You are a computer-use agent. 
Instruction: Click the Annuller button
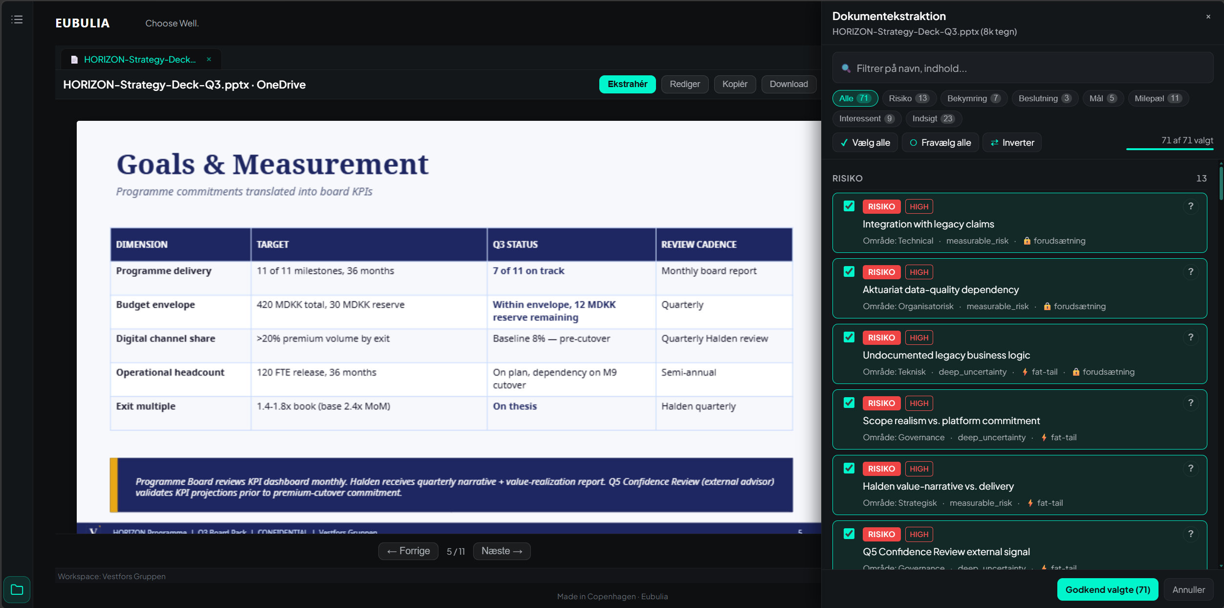pos(1188,590)
